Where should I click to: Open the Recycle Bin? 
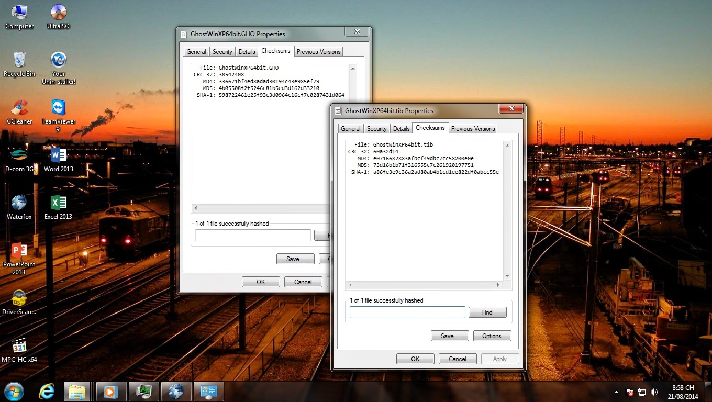coord(19,60)
